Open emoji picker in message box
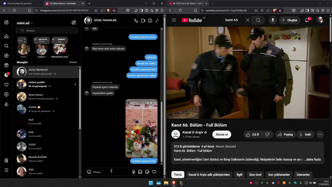Screen dimensions: 332x187 click(x=89, y=172)
